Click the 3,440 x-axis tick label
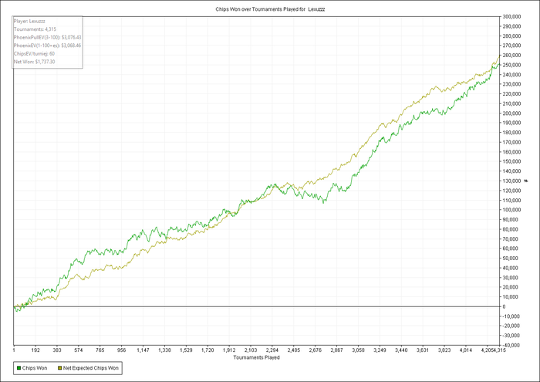 [x=401, y=350]
